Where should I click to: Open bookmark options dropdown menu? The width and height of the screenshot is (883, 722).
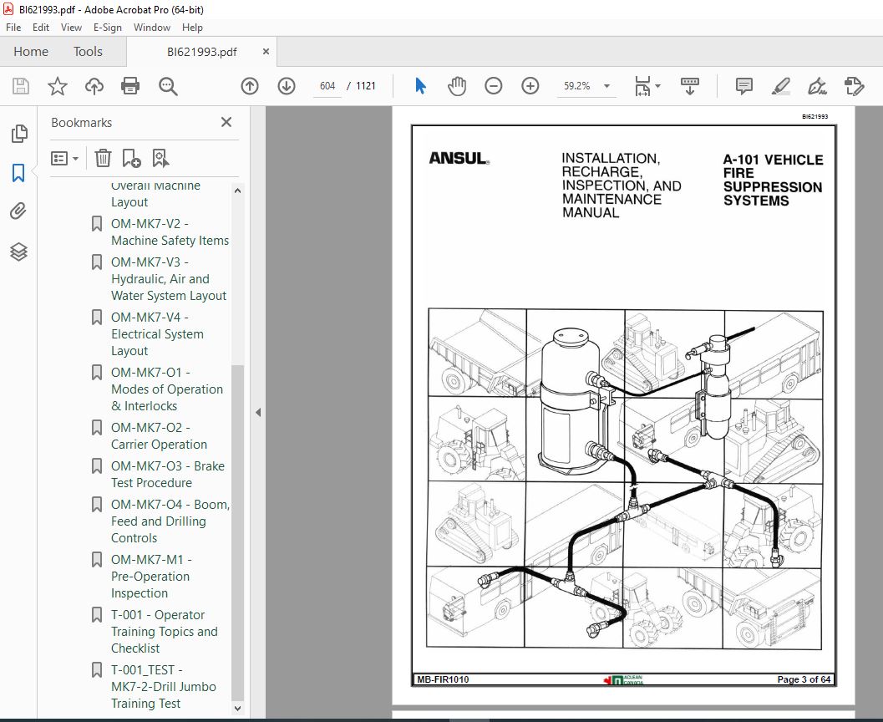[x=64, y=158]
